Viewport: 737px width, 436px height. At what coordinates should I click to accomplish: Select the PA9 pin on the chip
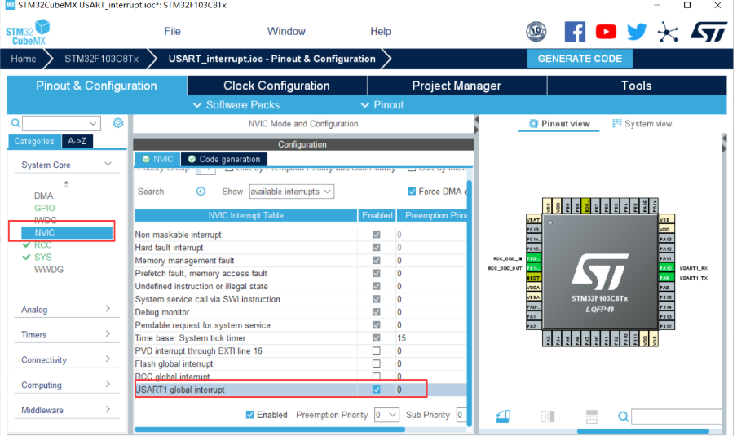[x=666, y=278]
